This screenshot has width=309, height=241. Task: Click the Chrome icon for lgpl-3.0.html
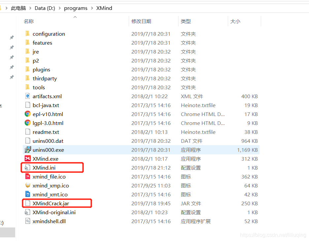28,123
